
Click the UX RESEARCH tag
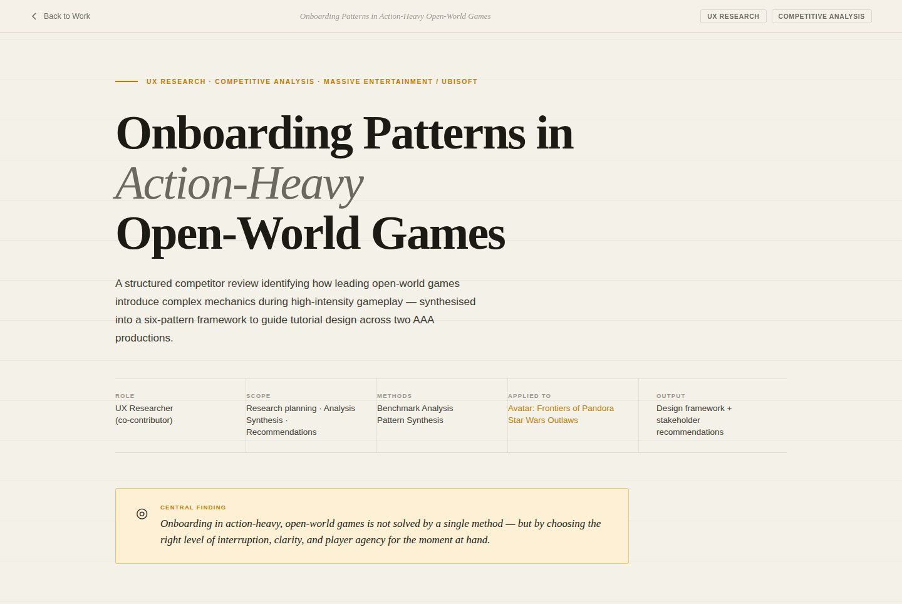[733, 16]
